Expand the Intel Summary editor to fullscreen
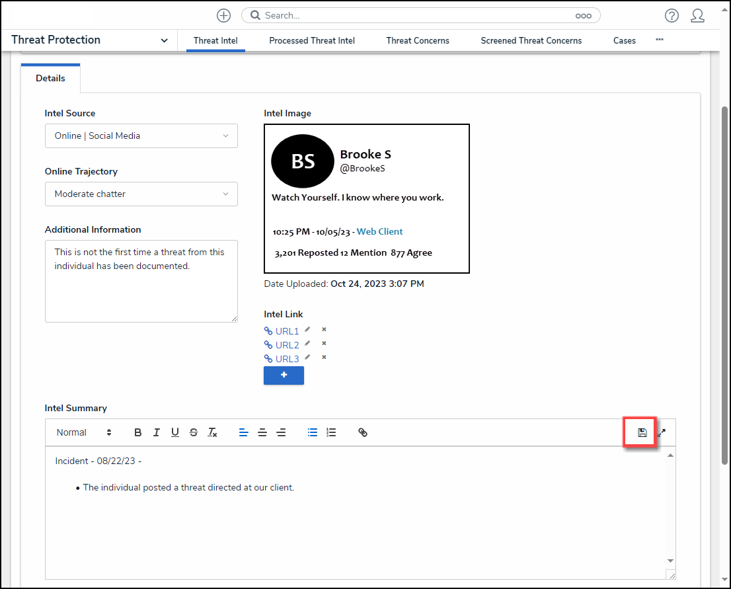Screen dimensions: 731x589 point(662,432)
